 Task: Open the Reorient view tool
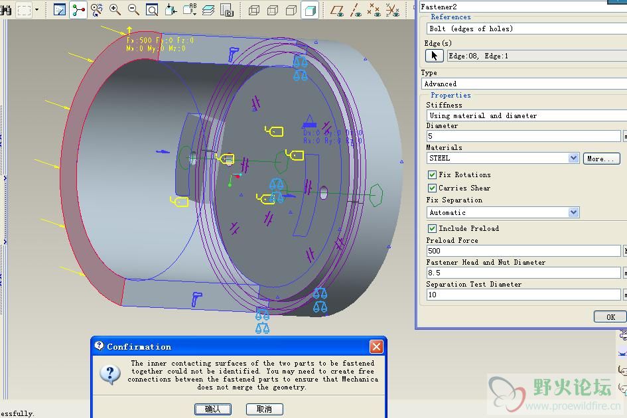pos(171,9)
